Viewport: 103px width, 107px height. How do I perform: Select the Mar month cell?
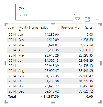(x=21, y=45)
